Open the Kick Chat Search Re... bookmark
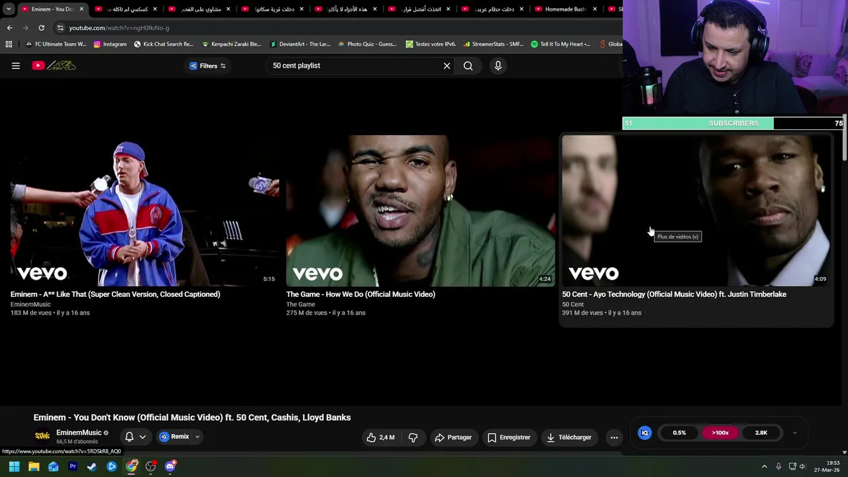Image resolution: width=848 pixels, height=477 pixels. click(x=164, y=44)
